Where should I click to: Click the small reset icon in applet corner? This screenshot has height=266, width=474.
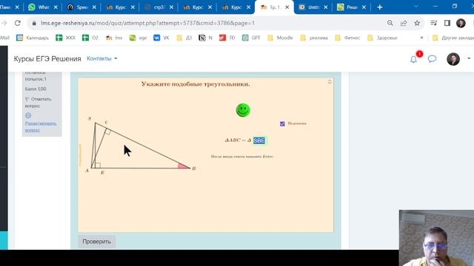tap(330, 81)
